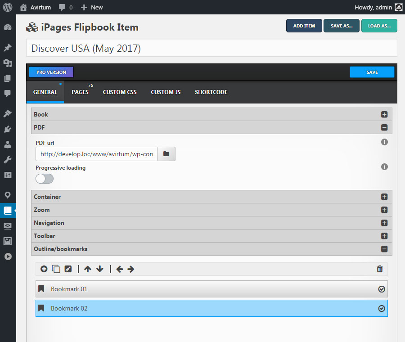Edit the selected bookmark
The image size is (405, 342).
click(x=68, y=269)
